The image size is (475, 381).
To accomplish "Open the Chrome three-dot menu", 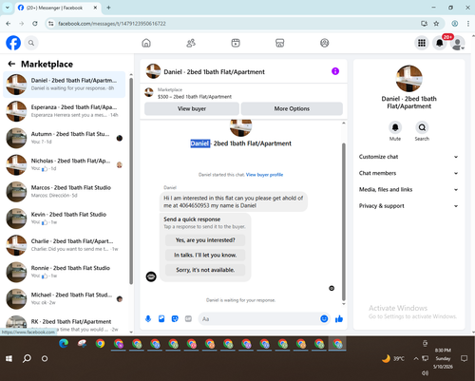I will [467, 24].
